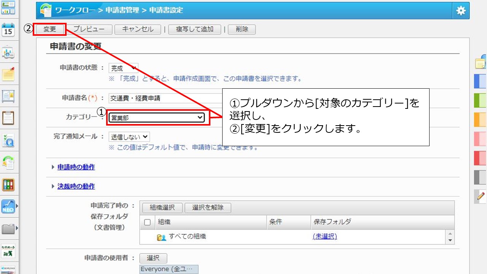Open the settings gear in header
Screen dimensions: 487x274
coord(461,11)
